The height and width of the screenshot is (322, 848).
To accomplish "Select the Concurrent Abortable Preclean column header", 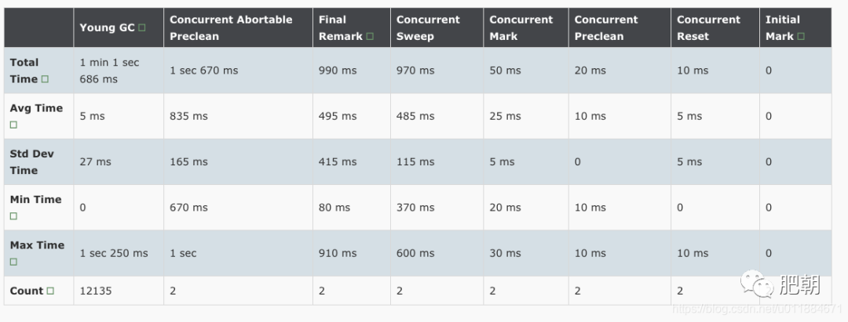I will point(231,27).
